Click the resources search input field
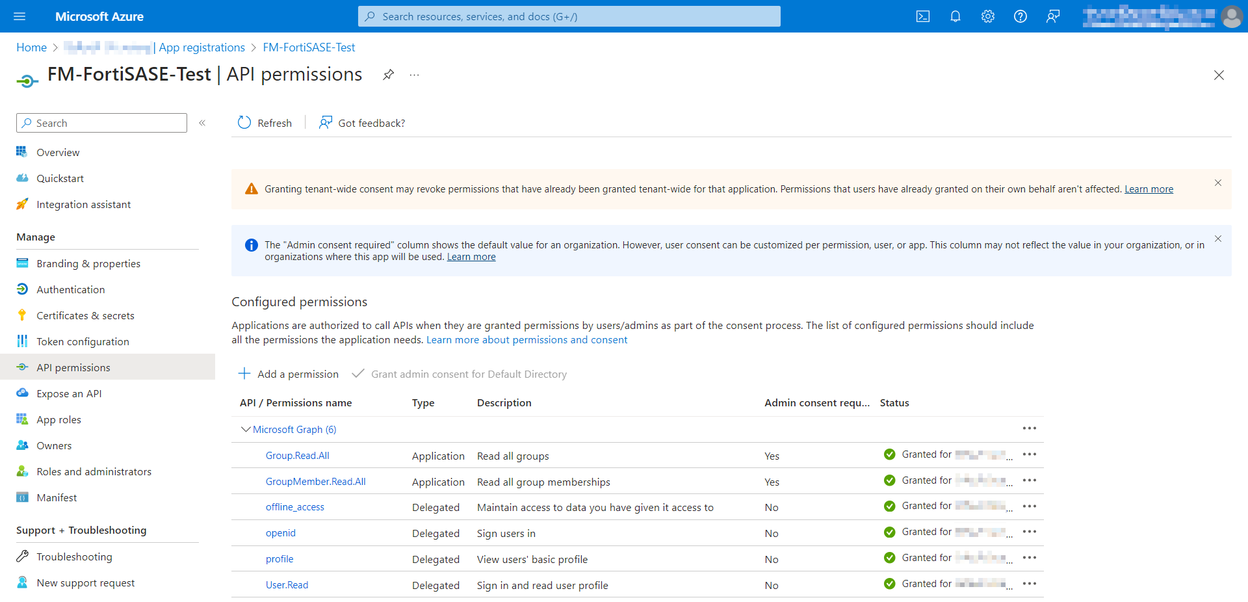Viewport: 1248px width, 602px height. pos(569,16)
